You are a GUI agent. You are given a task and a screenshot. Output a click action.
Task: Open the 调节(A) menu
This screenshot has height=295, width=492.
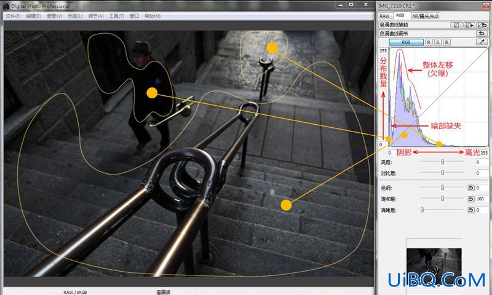96,16
